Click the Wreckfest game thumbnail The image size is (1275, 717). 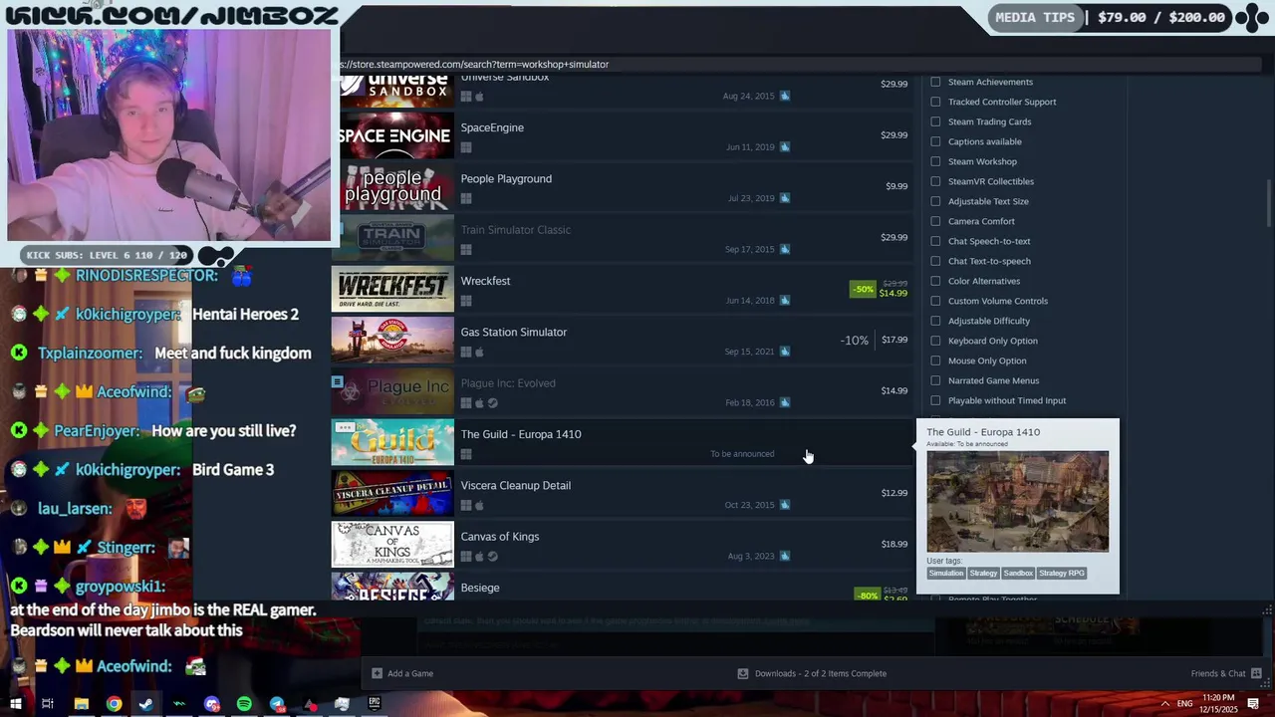[x=392, y=289]
